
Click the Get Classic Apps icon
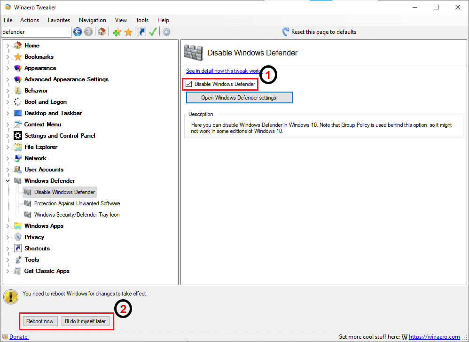18,271
